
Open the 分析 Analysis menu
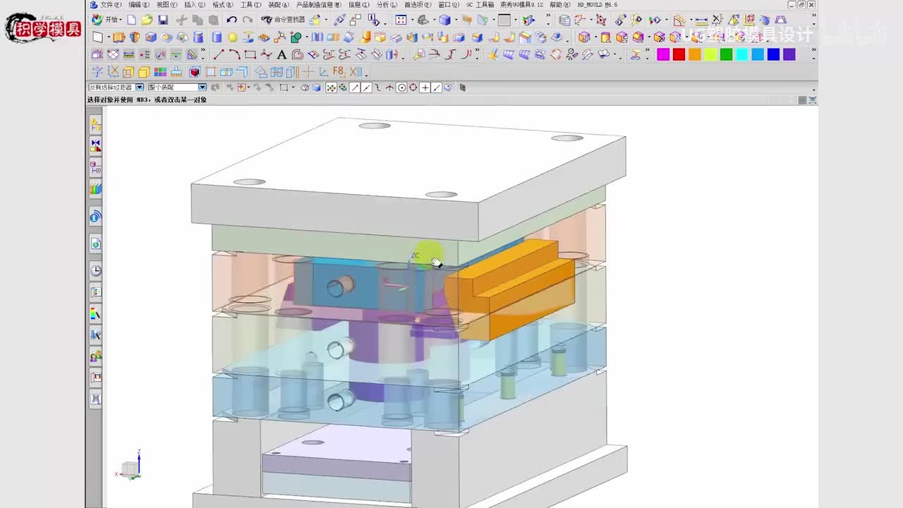(387, 5)
